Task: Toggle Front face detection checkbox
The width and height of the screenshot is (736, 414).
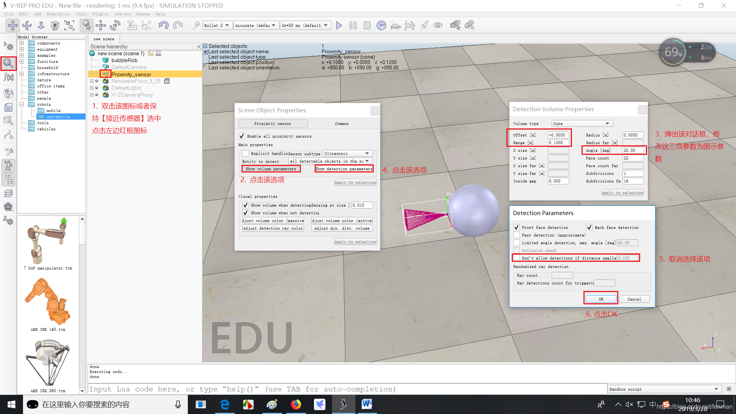Action: pyautogui.click(x=517, y=227)
